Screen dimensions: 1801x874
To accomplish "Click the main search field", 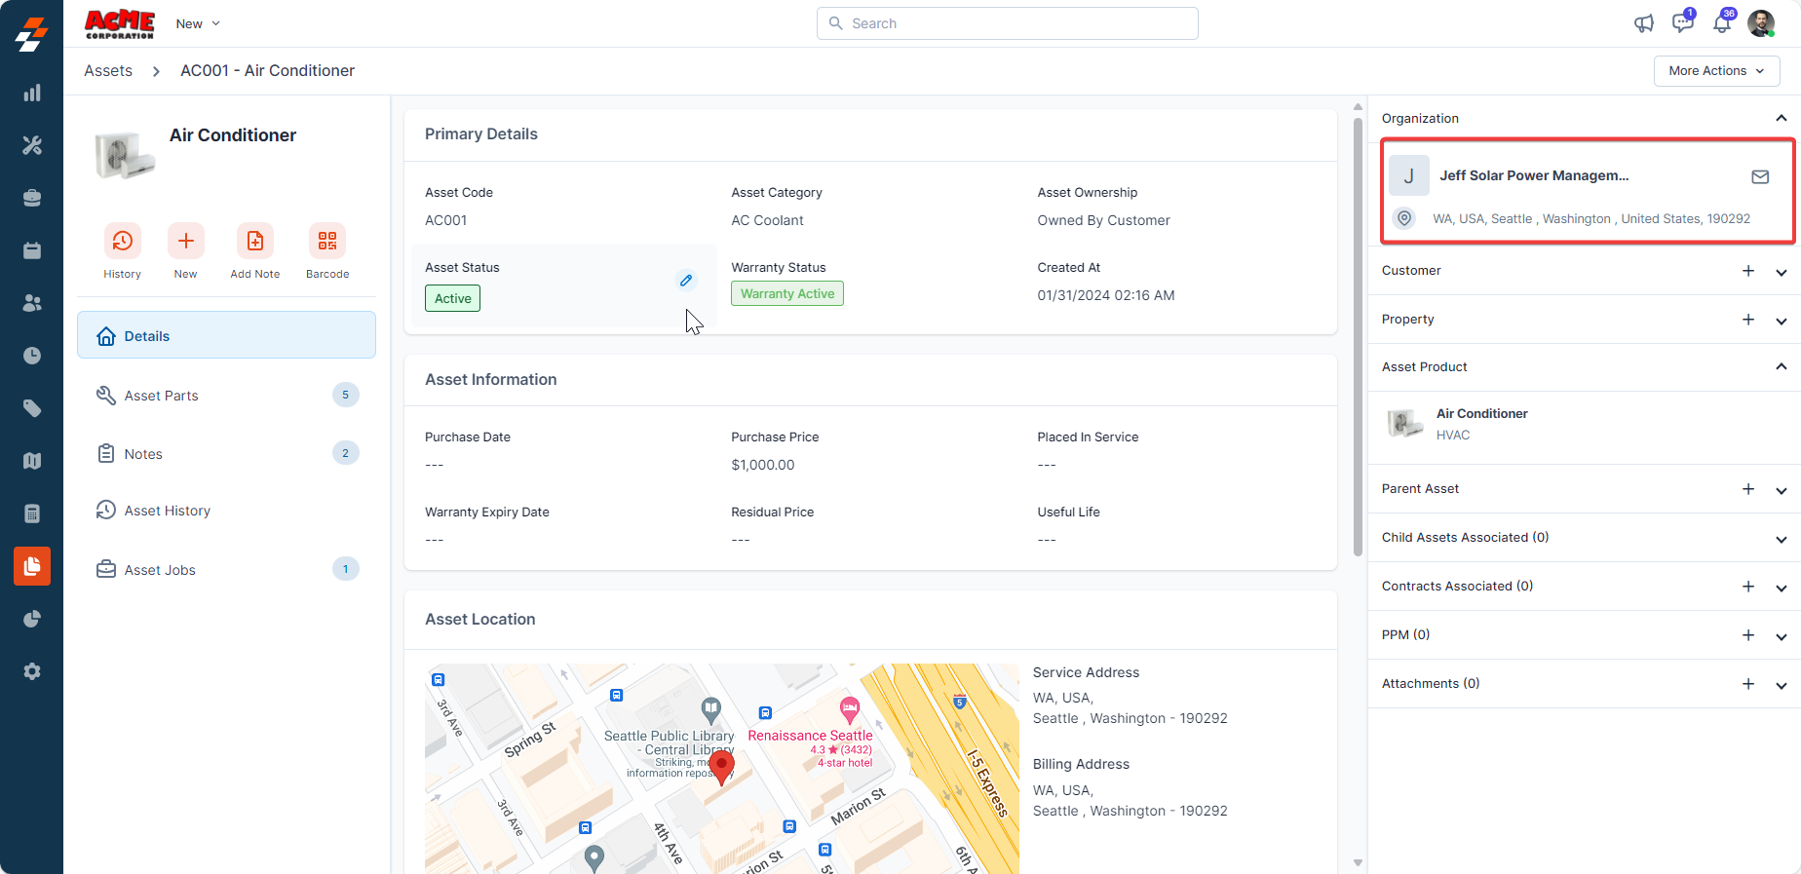I will (1007, 23).
